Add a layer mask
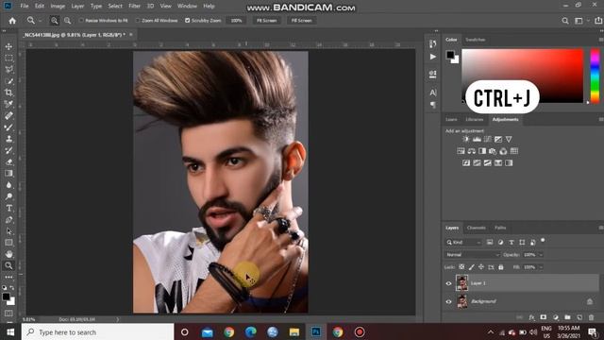This screenshot has height=340, width=604. click(544, 317)
